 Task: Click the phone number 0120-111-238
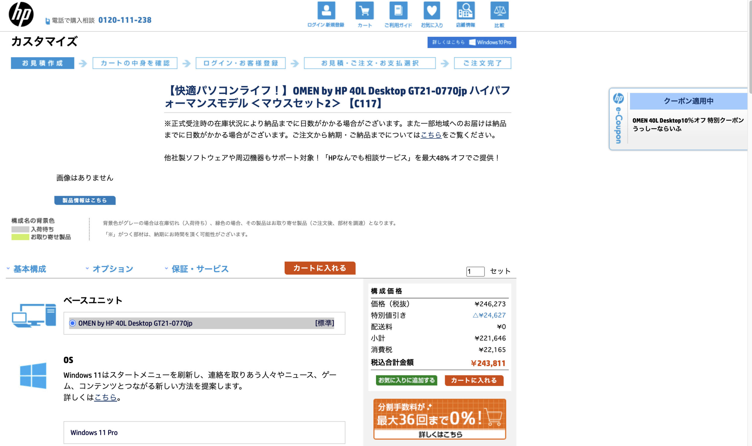click(125, 20)
